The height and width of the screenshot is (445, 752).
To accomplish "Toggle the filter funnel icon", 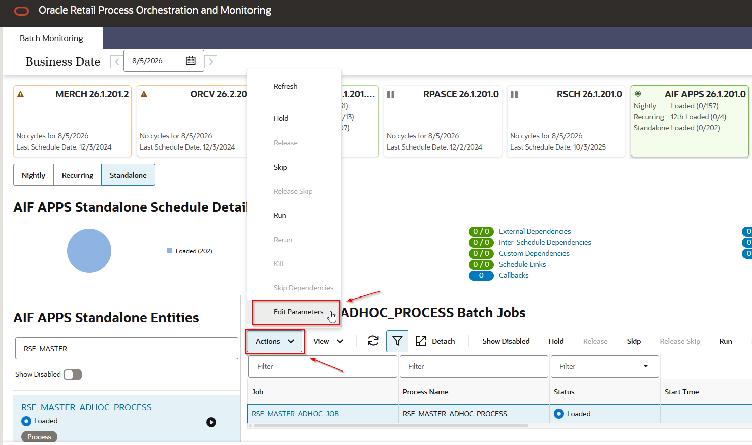I will point(397,341).
